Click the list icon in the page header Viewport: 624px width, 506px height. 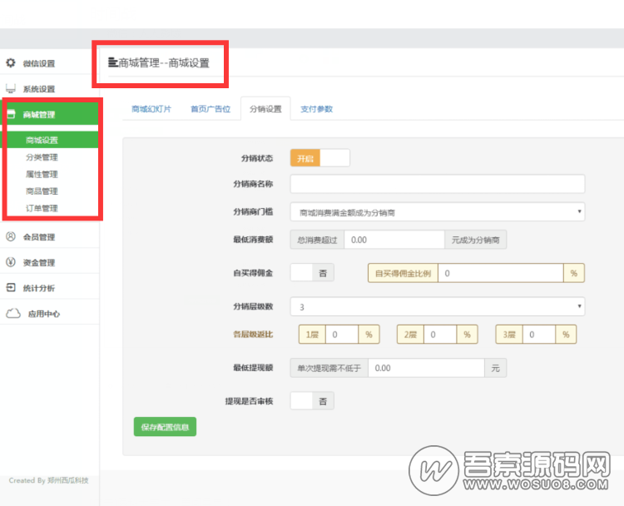(x=113, y=62)
